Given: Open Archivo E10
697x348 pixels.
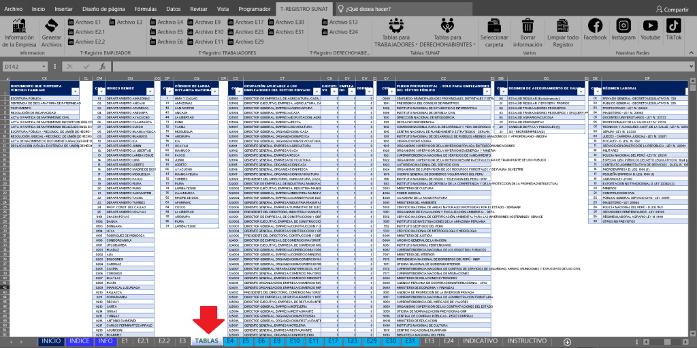Looking at the screenshot, I should 206,31.
